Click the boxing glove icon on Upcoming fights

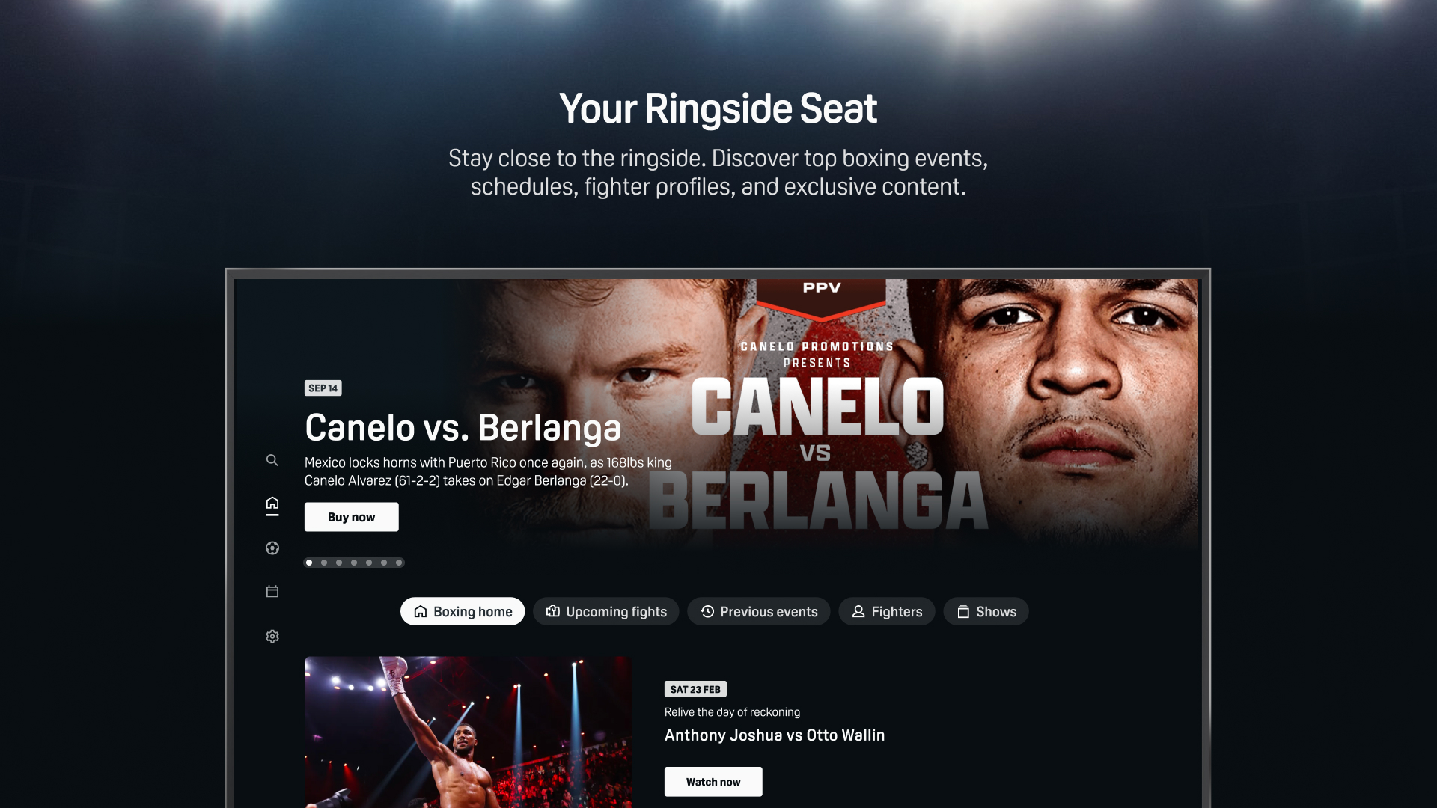pyautogui.click(x=552, y=611)
